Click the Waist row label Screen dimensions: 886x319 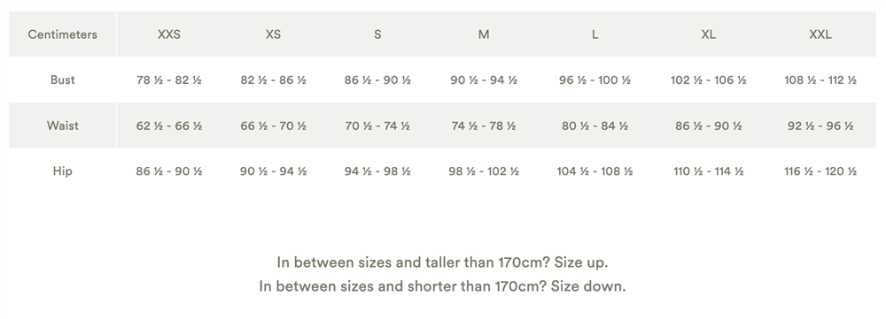62,125
